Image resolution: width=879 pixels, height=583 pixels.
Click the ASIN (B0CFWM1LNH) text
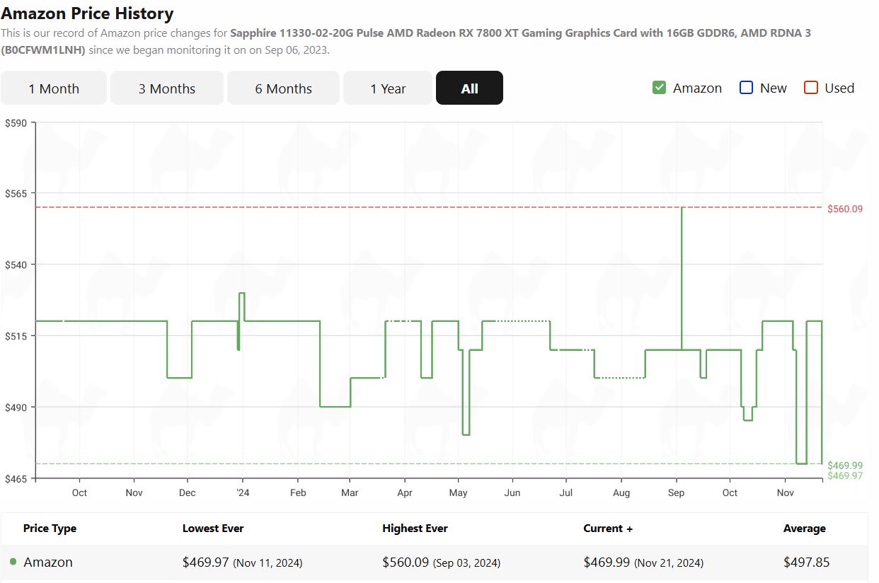coord(43,50)
